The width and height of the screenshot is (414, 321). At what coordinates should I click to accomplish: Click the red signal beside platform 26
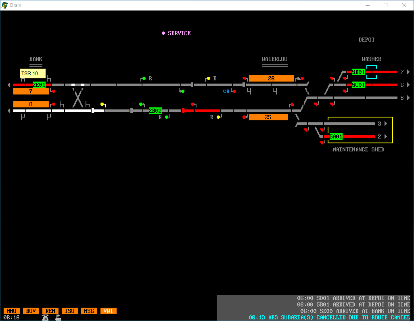pos(302,78)
